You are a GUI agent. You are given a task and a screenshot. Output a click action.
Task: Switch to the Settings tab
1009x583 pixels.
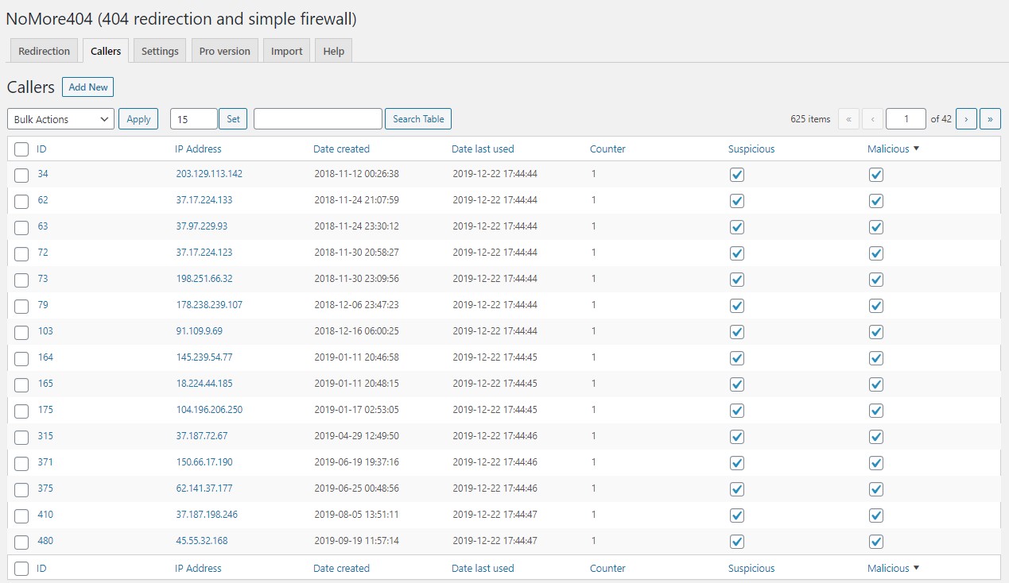160,51
